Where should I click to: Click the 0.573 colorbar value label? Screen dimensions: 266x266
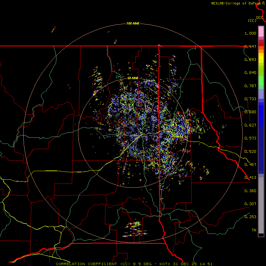click(x=250, y=138)
